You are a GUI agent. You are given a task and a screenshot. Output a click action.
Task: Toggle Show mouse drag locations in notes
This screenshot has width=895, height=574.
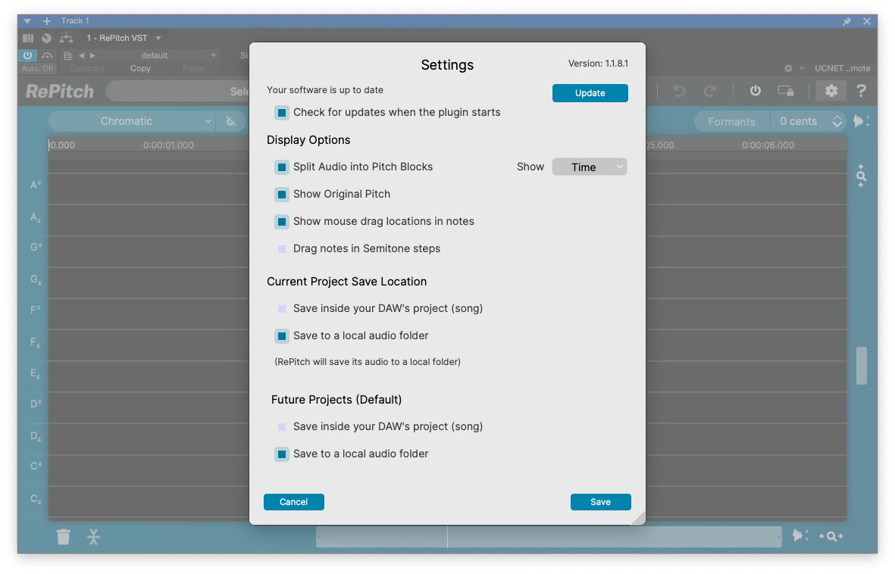(282, 221)
